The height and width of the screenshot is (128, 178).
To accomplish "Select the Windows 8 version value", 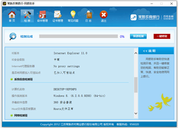I will coord(79,96).
